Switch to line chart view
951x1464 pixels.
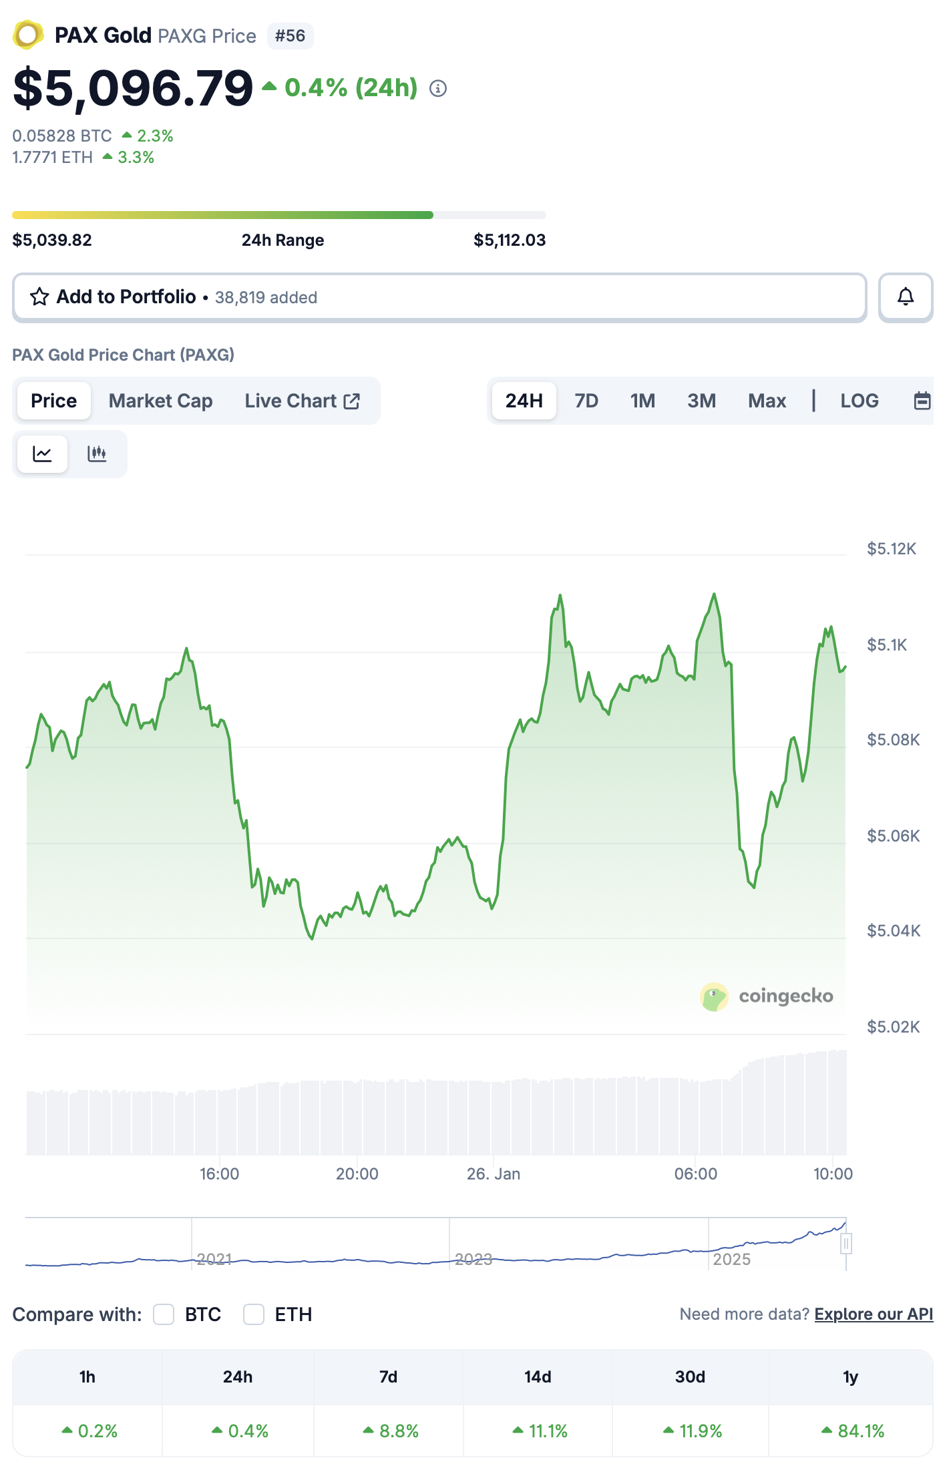point(43,454)
